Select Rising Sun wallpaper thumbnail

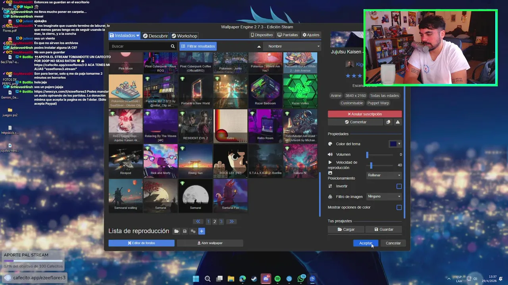(195, 161)
